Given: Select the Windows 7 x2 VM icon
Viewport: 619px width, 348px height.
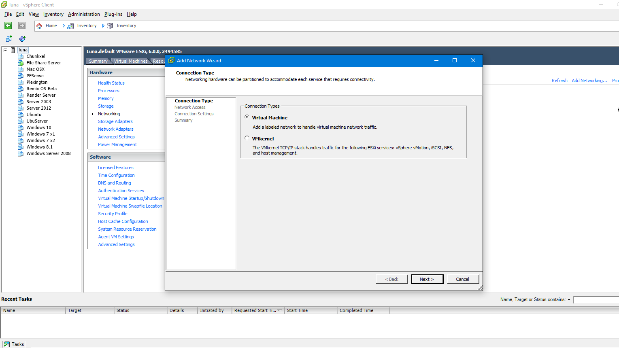Looking at the screenshot, I should click(x=21, y=141).
